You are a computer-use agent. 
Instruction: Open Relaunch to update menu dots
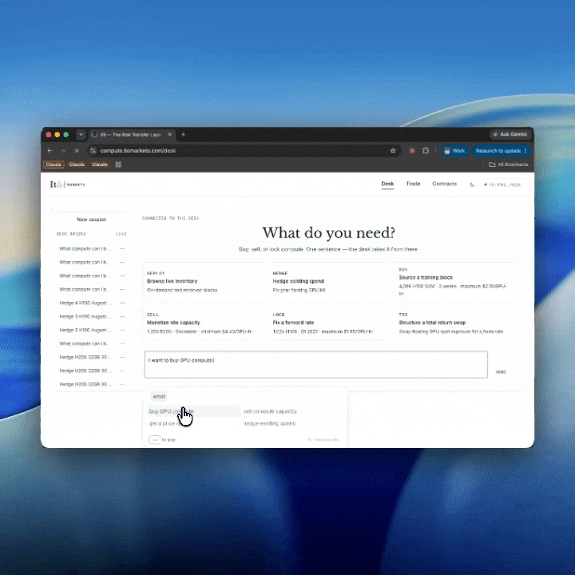(x=525, y=151)
